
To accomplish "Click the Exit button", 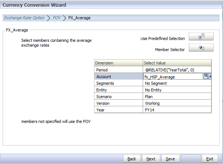I will [x=210, y=159].
